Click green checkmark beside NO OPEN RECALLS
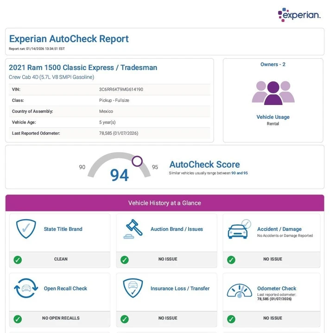 (18, 319)
